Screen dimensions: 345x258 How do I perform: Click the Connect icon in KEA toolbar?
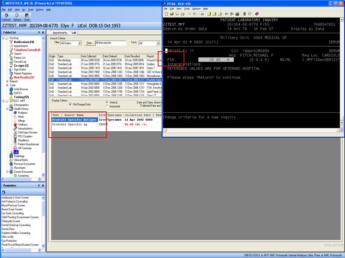(x=202, y=14)
